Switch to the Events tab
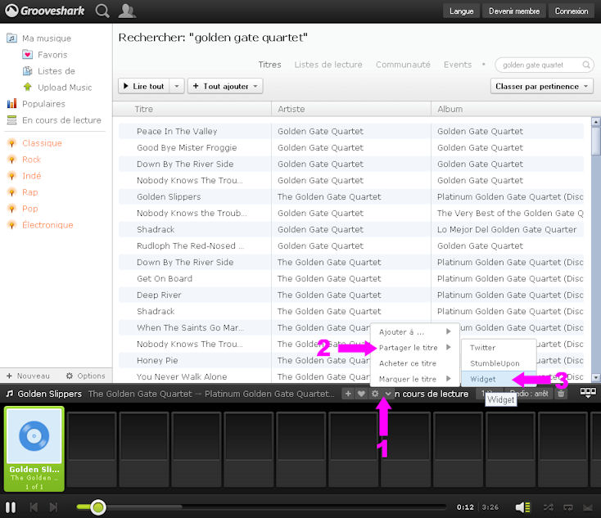Image resolution: width=601 pixels, height=518 pixels. click(458, 65)
